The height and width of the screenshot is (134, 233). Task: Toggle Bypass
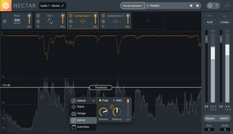[x=210, y=118]
